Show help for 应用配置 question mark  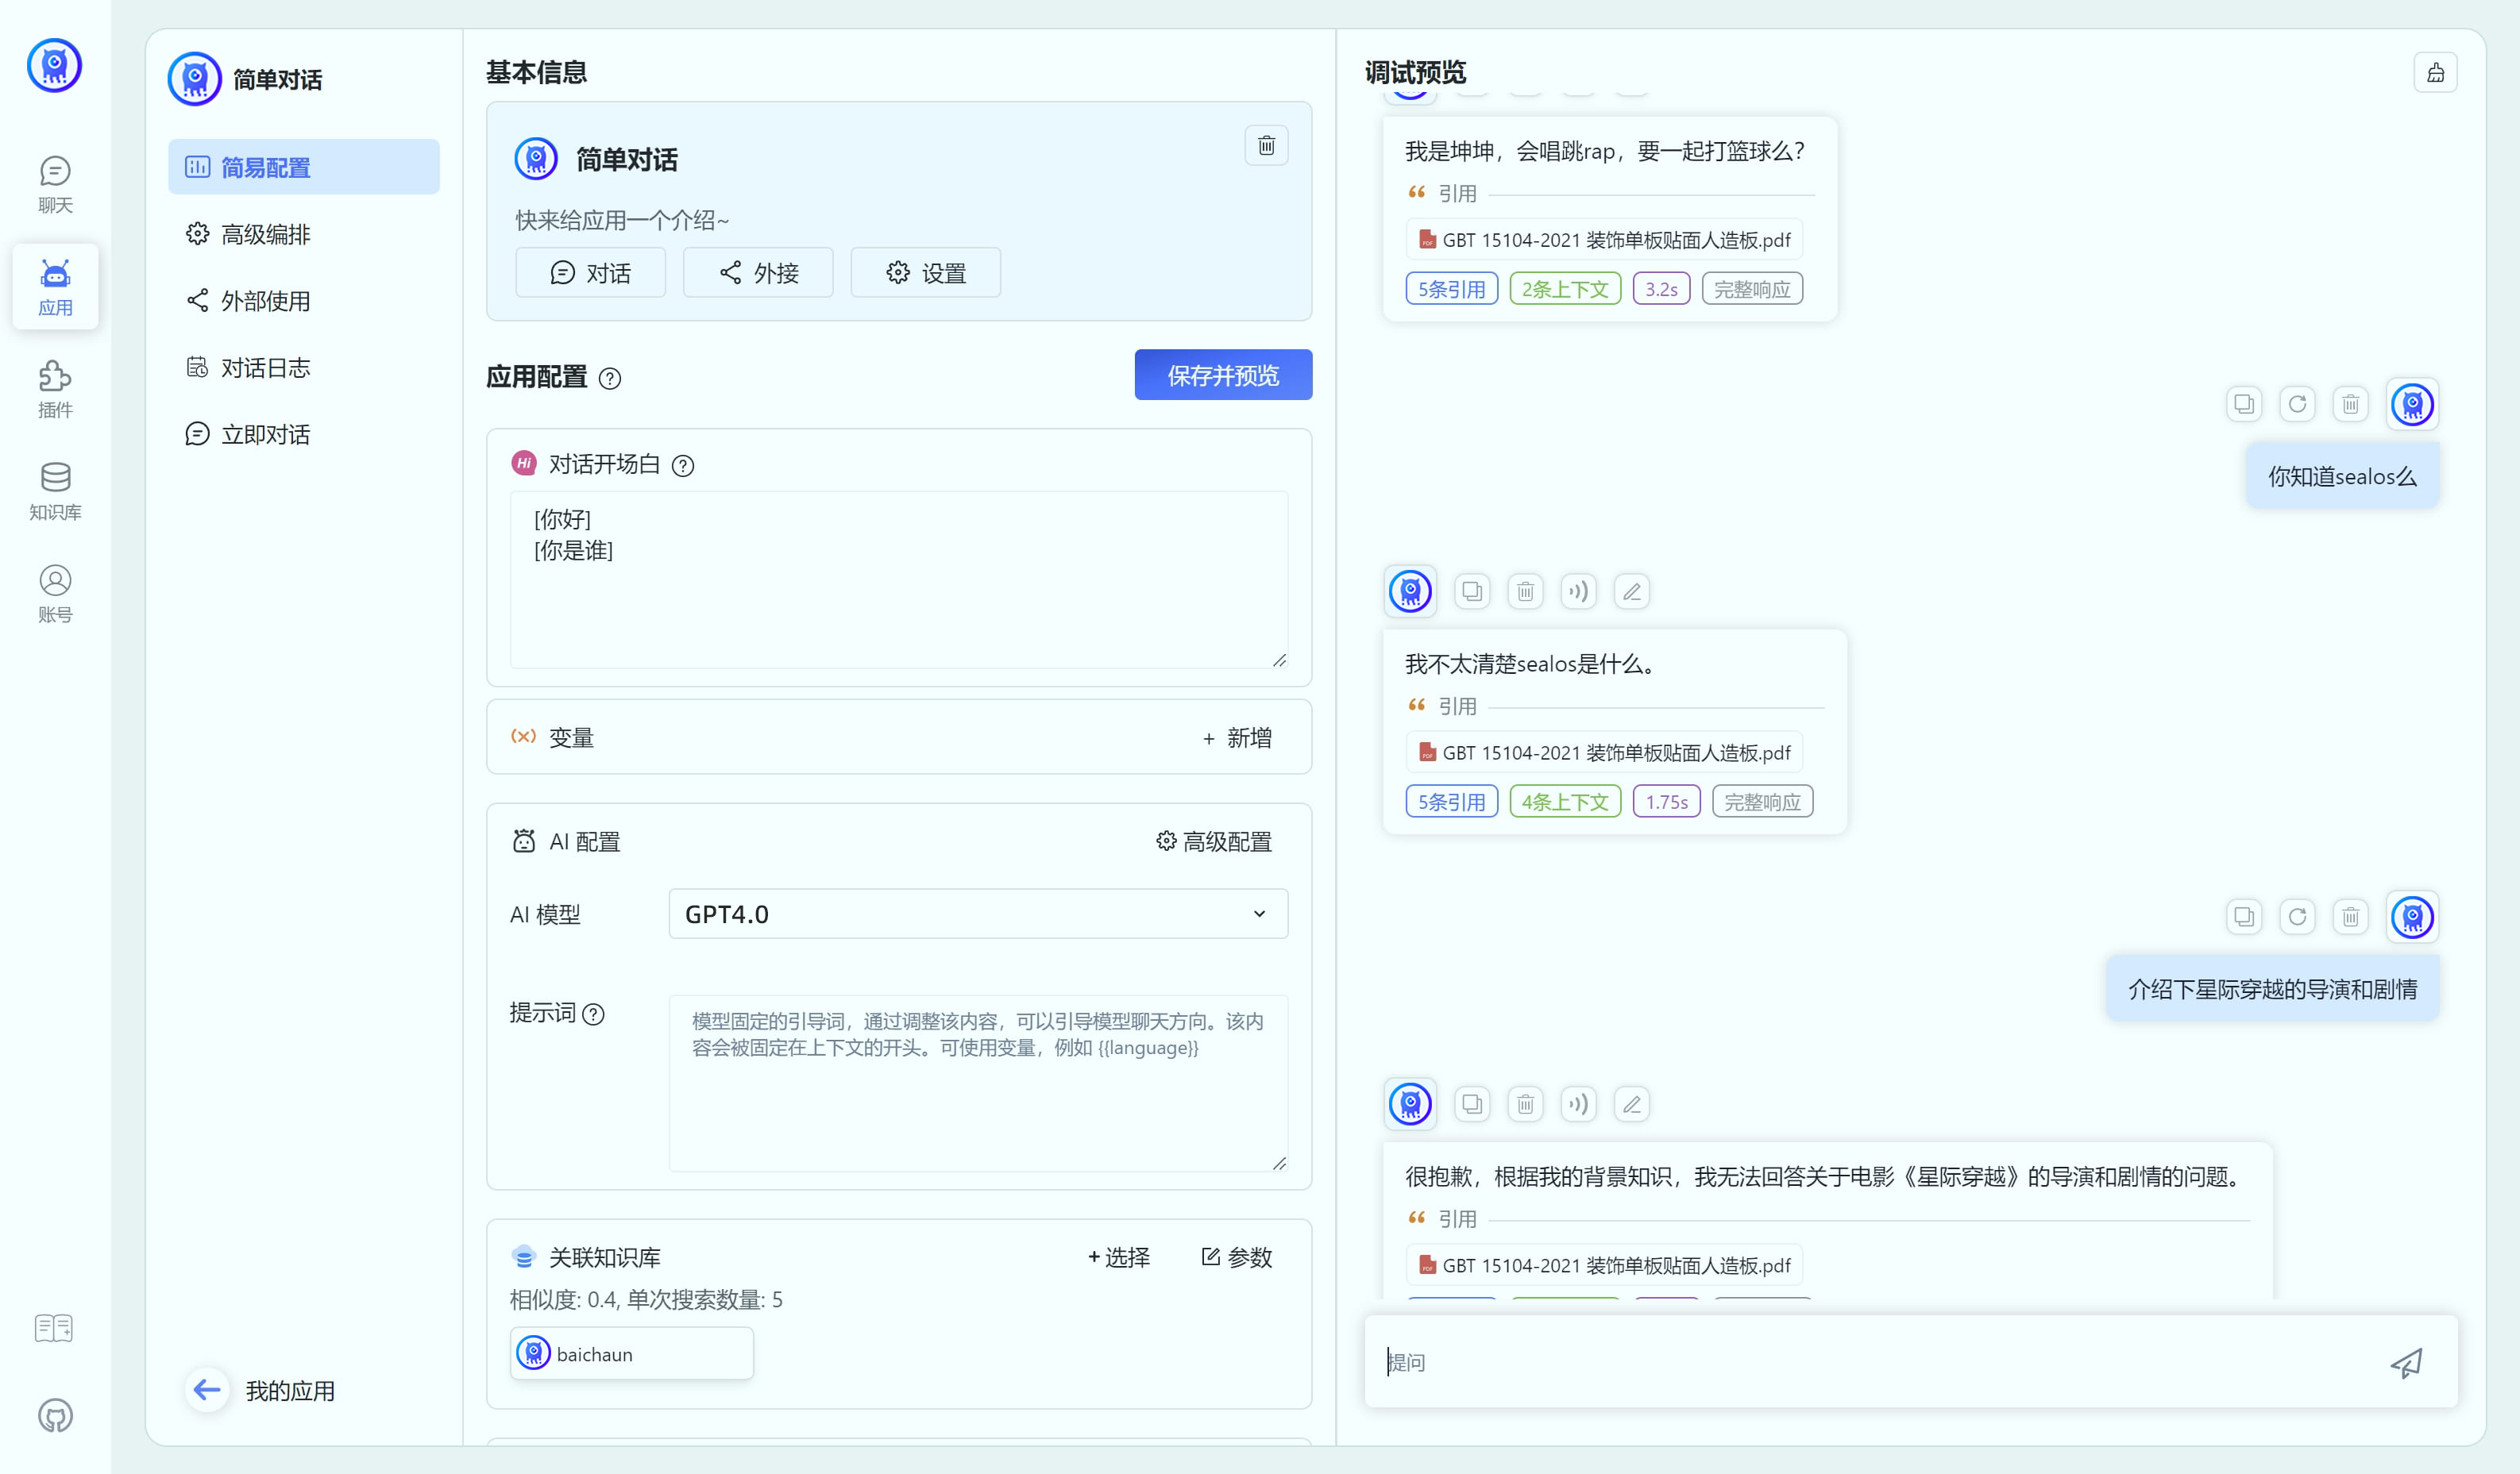pyautogui.click(x=609, y=379)
